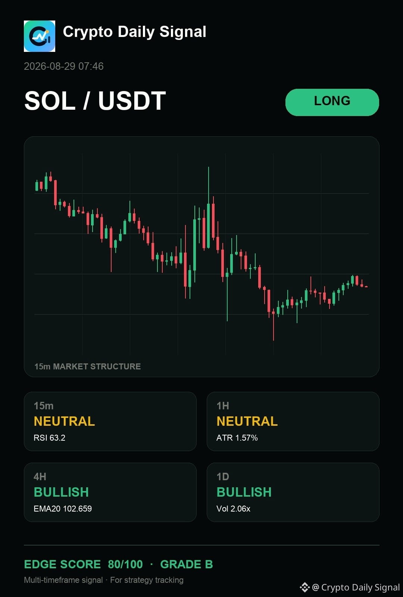Click the tallest green candle wick in chart
The image size is (403, 597).
tap(208, 185)
